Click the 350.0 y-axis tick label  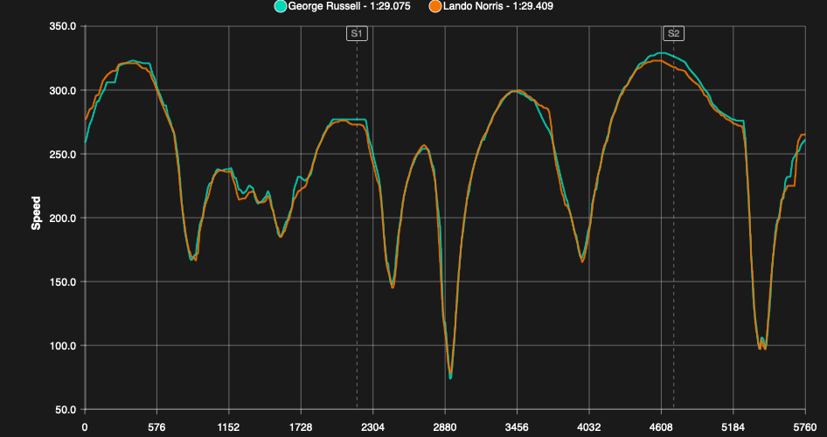[x=62, y=27]
